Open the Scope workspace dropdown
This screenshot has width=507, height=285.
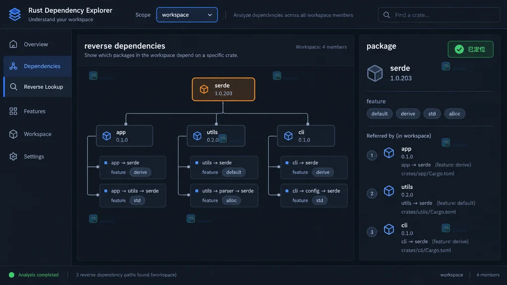click(x=187, y=15)
